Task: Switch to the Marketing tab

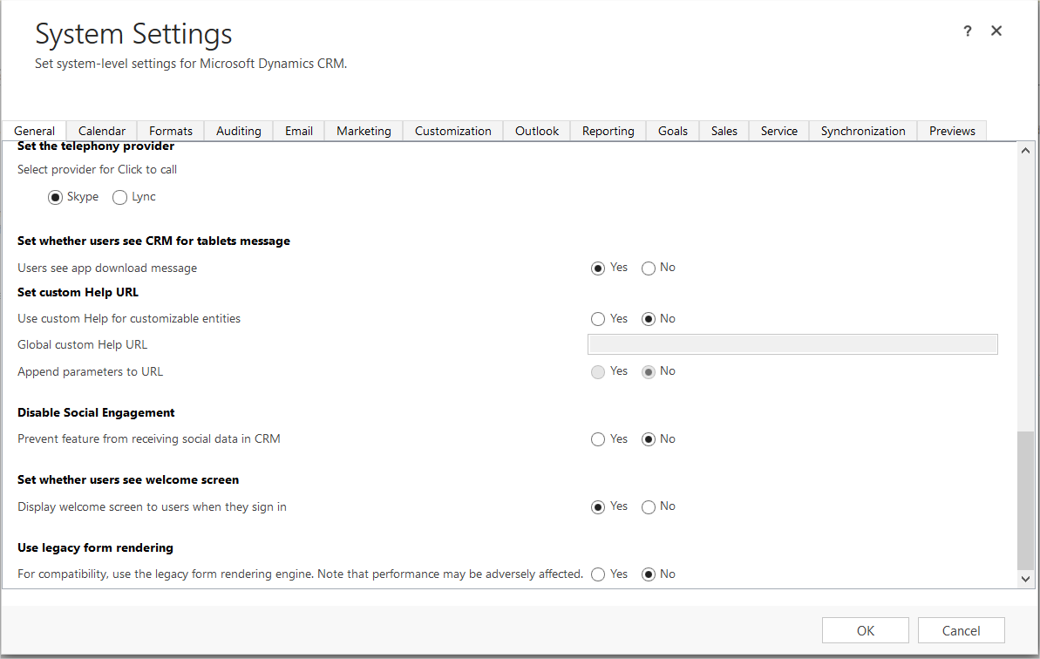Action: [364, 131]
